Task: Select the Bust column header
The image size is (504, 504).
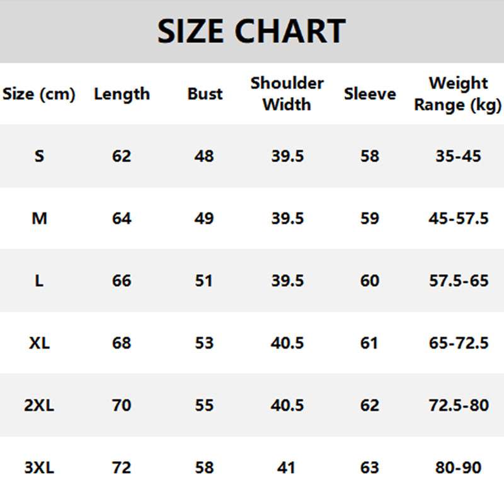Action: (x=205, y=94)
